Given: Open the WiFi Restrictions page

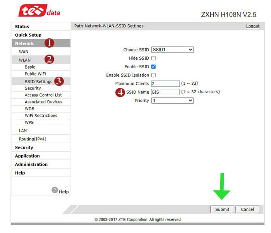Looking at the screenshot, I should click(x=41, y=115).
